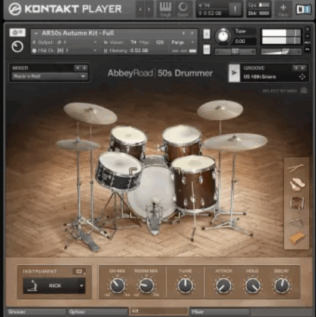Play the 05 16th Snare groove
The image size is (316, 317).
coord(234,73)
